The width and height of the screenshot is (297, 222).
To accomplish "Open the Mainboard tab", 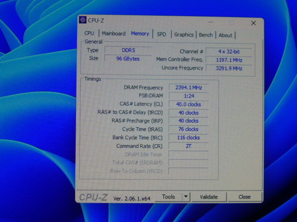I will coord(113,34).
